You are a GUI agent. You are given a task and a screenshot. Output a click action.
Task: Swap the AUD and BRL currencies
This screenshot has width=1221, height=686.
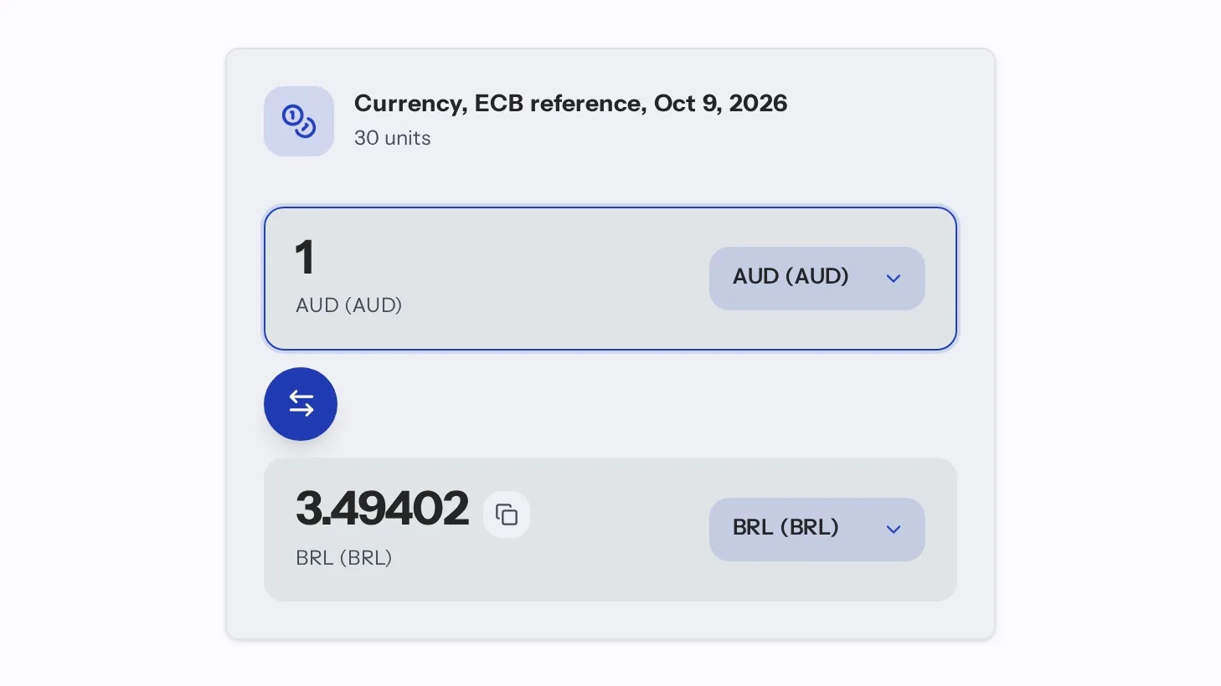tap(301, 404)
